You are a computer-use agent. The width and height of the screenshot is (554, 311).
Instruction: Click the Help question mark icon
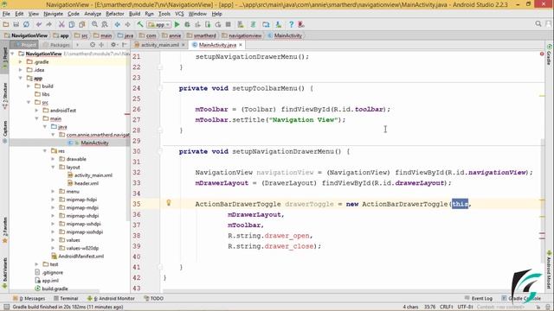pos(291,24)
